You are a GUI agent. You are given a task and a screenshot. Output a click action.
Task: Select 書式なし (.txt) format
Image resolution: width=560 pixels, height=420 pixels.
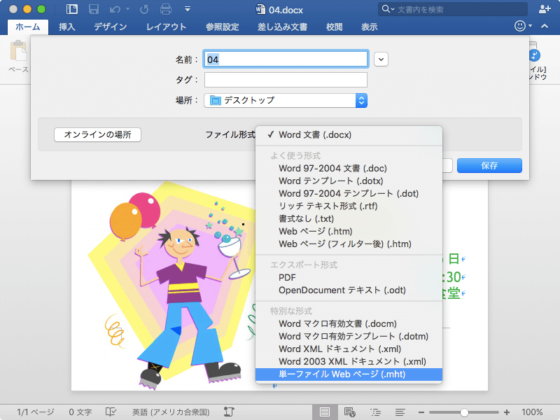click(349, 218)
